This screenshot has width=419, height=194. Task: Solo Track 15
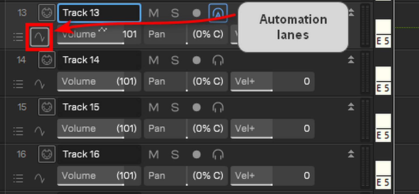(x=175, y=107)
